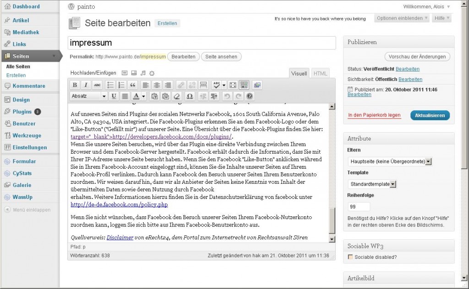Switch to the Visuell editor tab
This screenshot has width=469, height=289.
coord(299,74)
